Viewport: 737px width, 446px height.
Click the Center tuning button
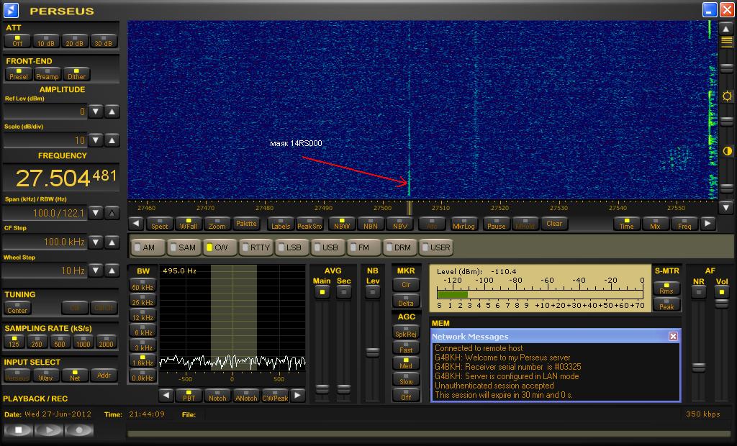click(17, 309)
